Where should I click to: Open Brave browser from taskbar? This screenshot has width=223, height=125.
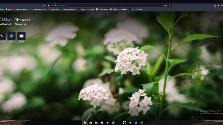[85, 123]
